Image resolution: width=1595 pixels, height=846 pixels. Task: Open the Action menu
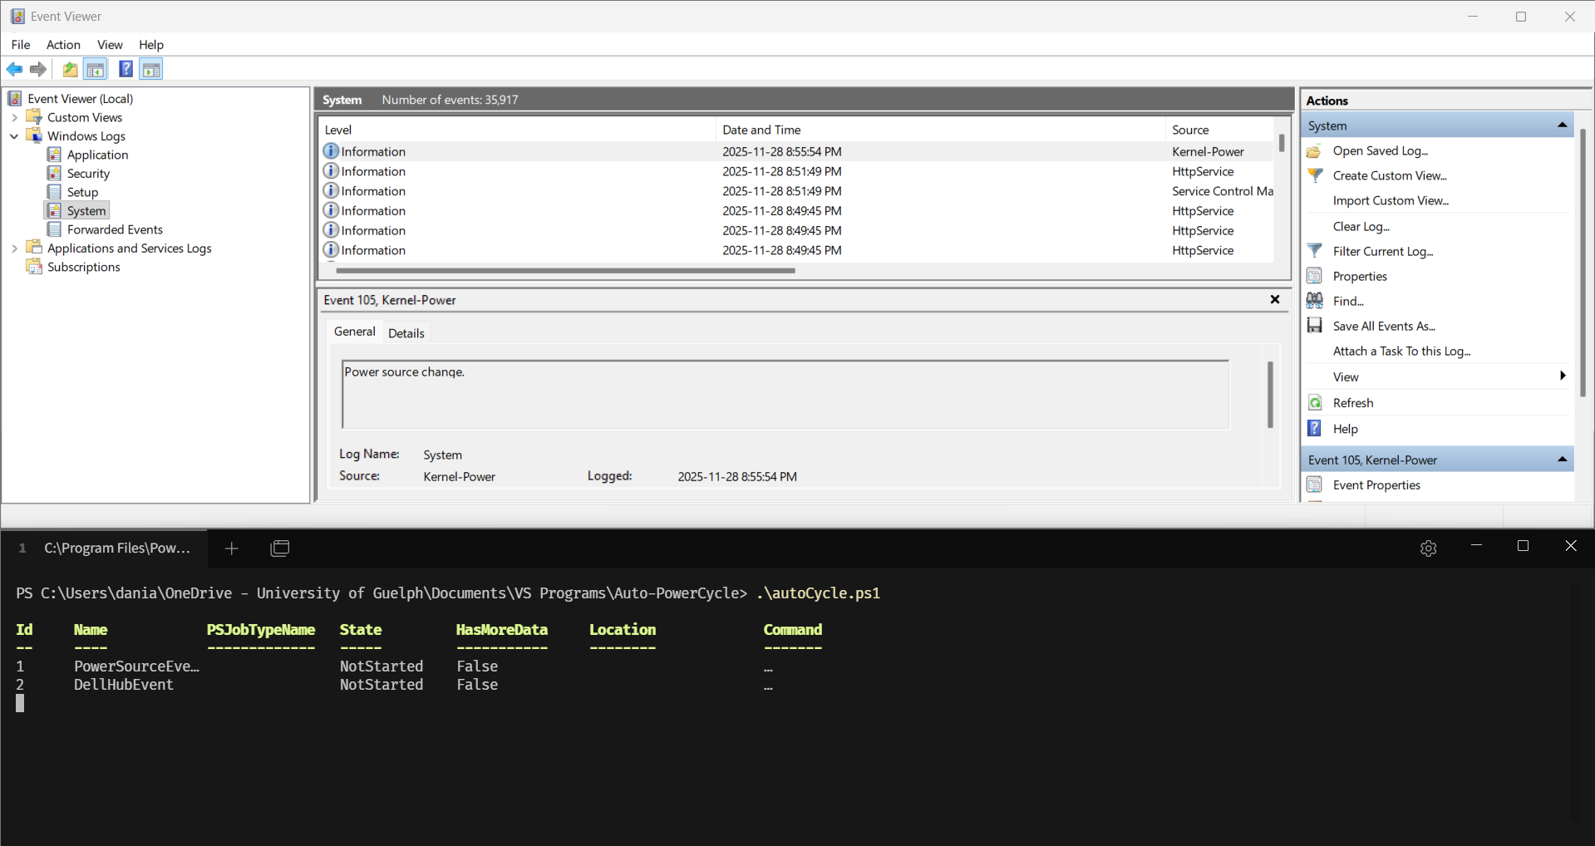pyautogui.click(x=63, y=45)
